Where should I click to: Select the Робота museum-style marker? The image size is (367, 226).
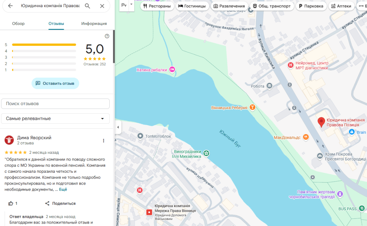tap(270, 86)
